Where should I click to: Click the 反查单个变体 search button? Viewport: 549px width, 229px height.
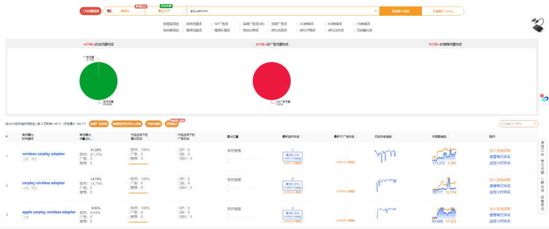click(401, 11)
